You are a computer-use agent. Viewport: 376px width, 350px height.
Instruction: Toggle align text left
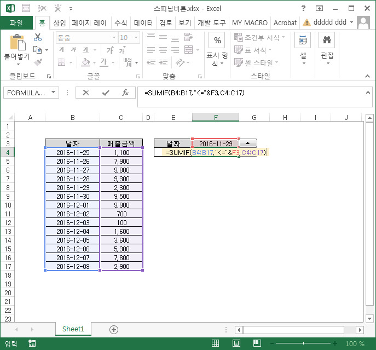click(x=151, y=50)
